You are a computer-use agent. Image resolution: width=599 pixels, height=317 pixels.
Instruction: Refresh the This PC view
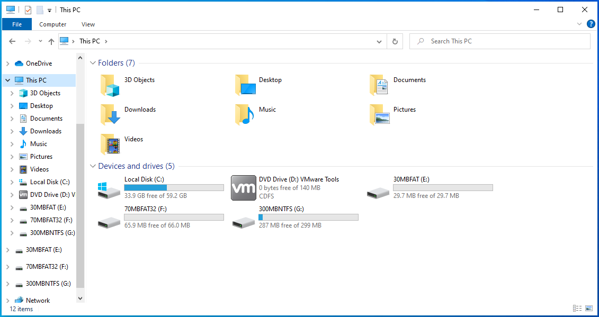point(395,41)
